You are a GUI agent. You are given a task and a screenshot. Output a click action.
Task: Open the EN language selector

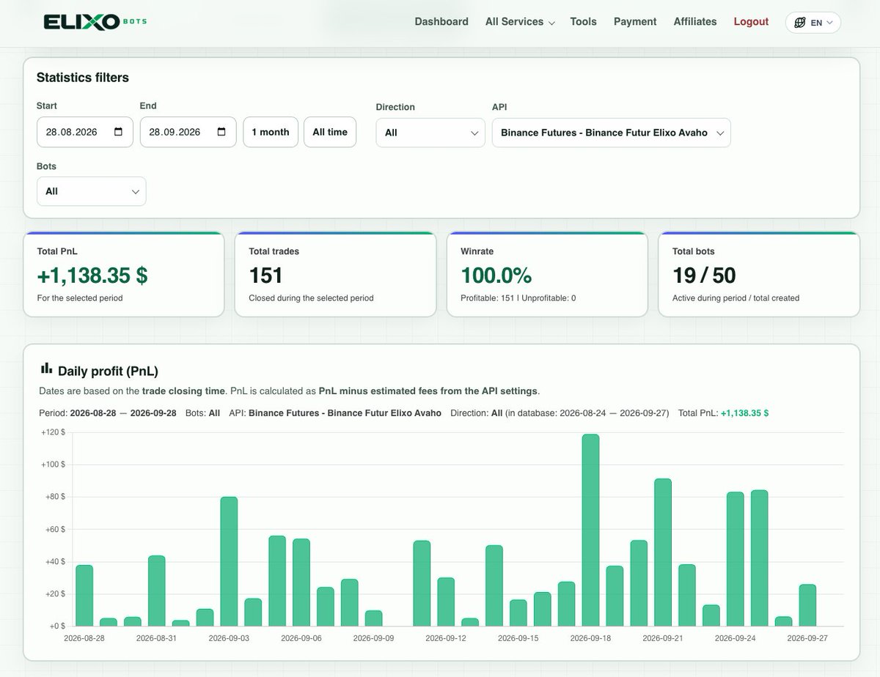(x=813, y=23)
